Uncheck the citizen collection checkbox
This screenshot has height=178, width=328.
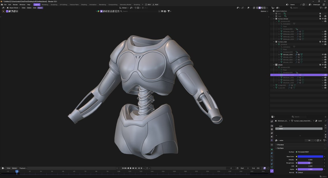(x=320, y=65)
